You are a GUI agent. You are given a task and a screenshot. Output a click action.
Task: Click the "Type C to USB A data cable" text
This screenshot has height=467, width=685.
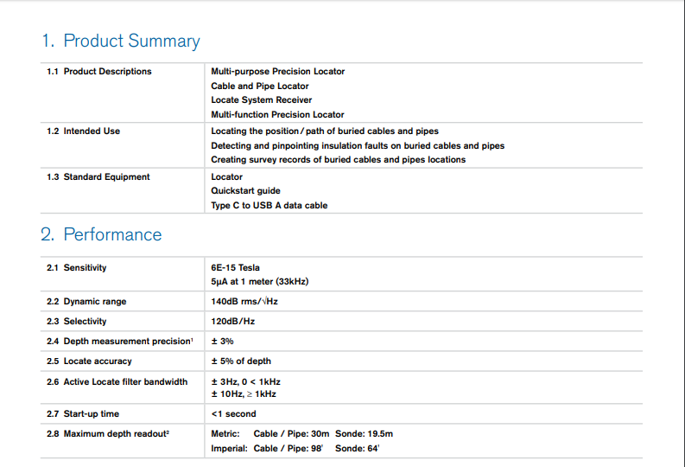tap(269, 206)
